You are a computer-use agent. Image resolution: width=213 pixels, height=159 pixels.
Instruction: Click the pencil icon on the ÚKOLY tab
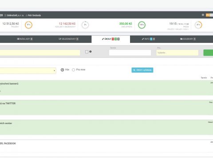pyautogui.click(x=103, y=39)
